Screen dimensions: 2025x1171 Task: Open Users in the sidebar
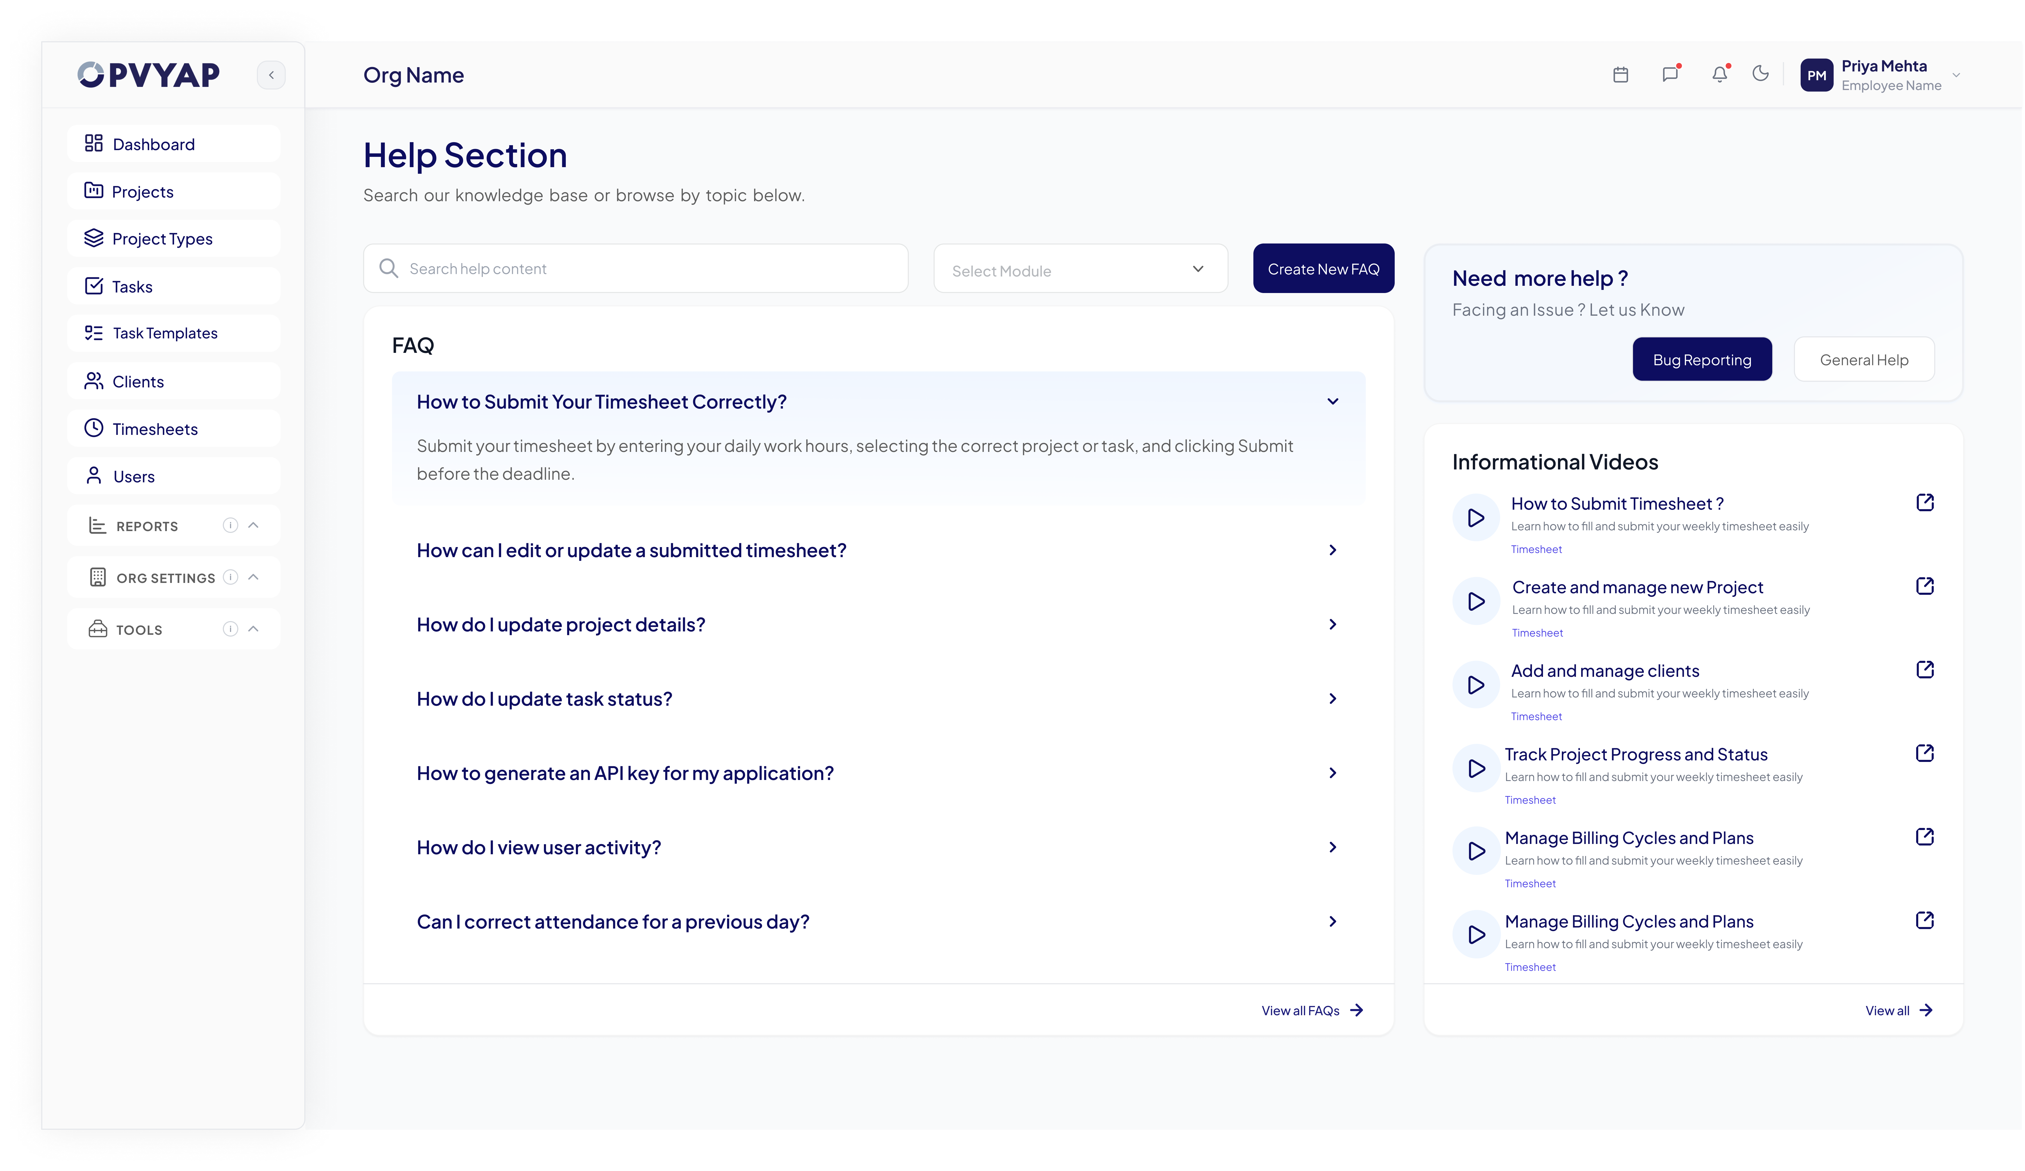[174, 476]
